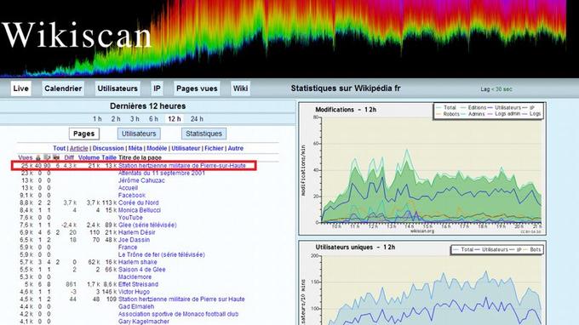Viewport: 579px width, 325px height.
Task: Open the highlighted Station hertzienne militaire link
Action: coord(182,166)
